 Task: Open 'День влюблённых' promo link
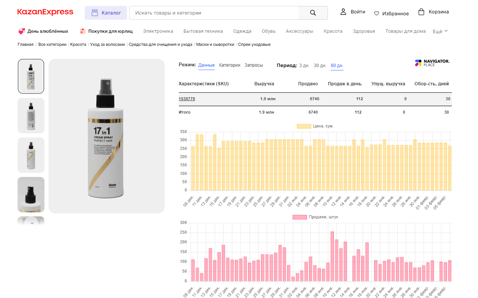pos(48,31)
